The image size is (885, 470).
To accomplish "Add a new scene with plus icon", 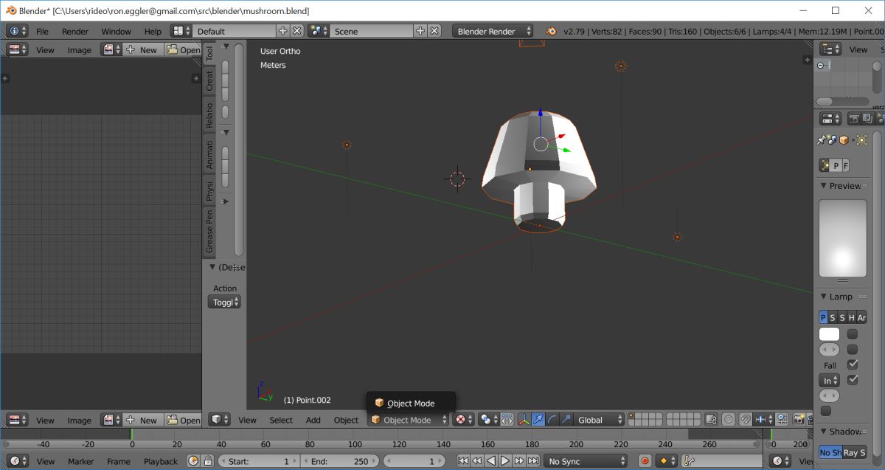I will tap(420, 31).
